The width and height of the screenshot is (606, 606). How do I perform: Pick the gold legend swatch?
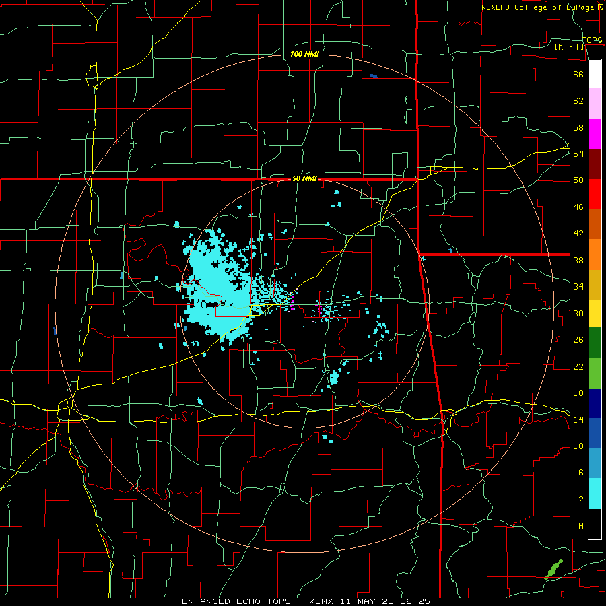[x=595, y=285]
